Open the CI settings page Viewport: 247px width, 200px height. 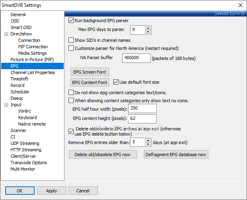(13, 137)
